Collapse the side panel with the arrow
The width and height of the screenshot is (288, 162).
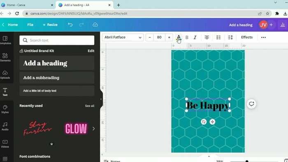[x=101, y=99]
